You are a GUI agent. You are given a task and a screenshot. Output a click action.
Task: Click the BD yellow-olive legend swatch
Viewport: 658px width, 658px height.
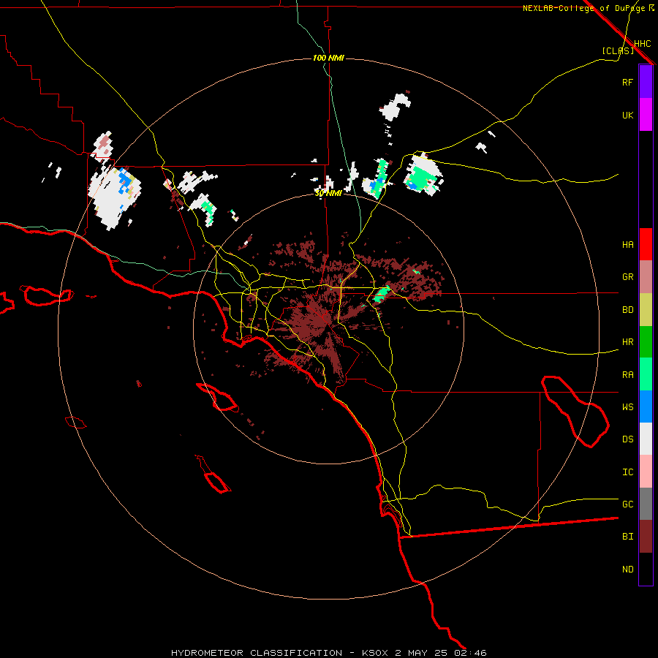[646, 309]
